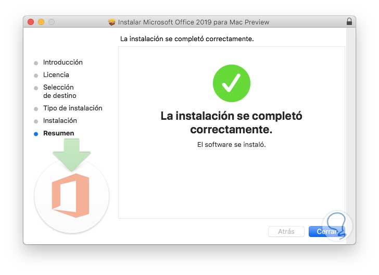Click the lock icon in the title bar

349,21
